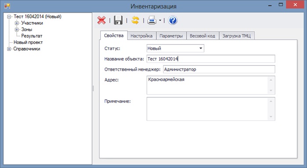Select Справочники tree item
Viewport: 307px width, 168px height.
click(x=27, y=49)
